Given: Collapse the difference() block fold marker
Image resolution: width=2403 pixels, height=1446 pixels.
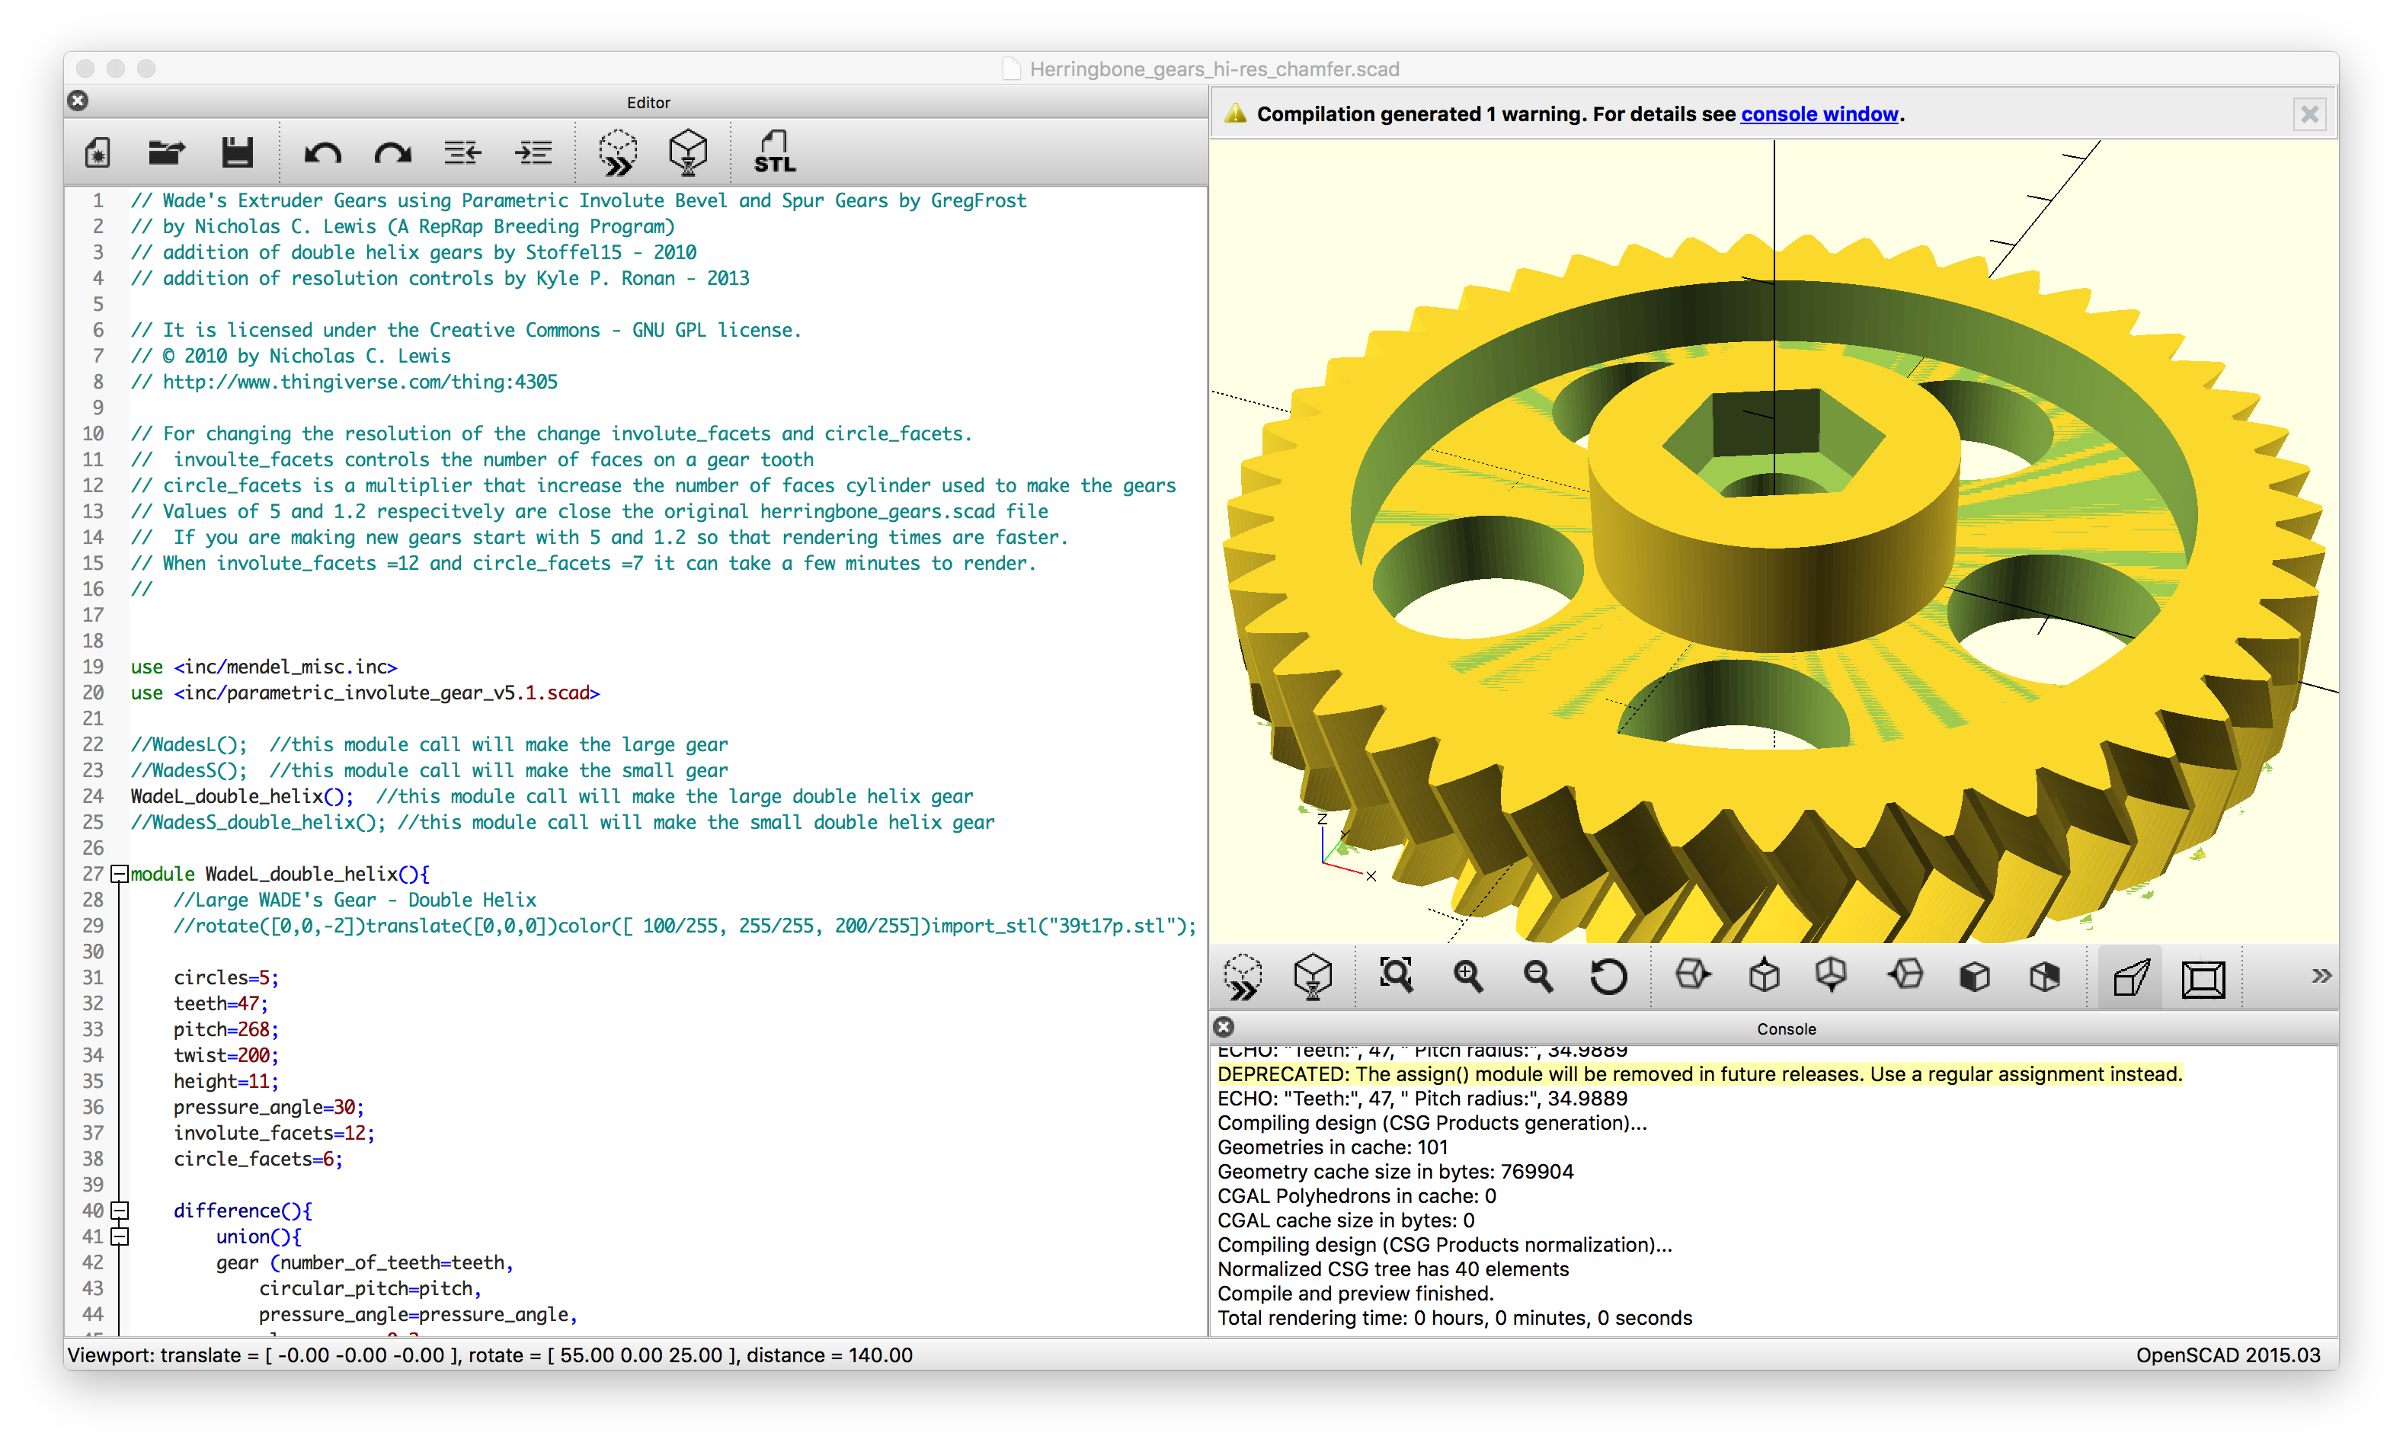Looking at the screenshot, I should (x=120, y=1210).
